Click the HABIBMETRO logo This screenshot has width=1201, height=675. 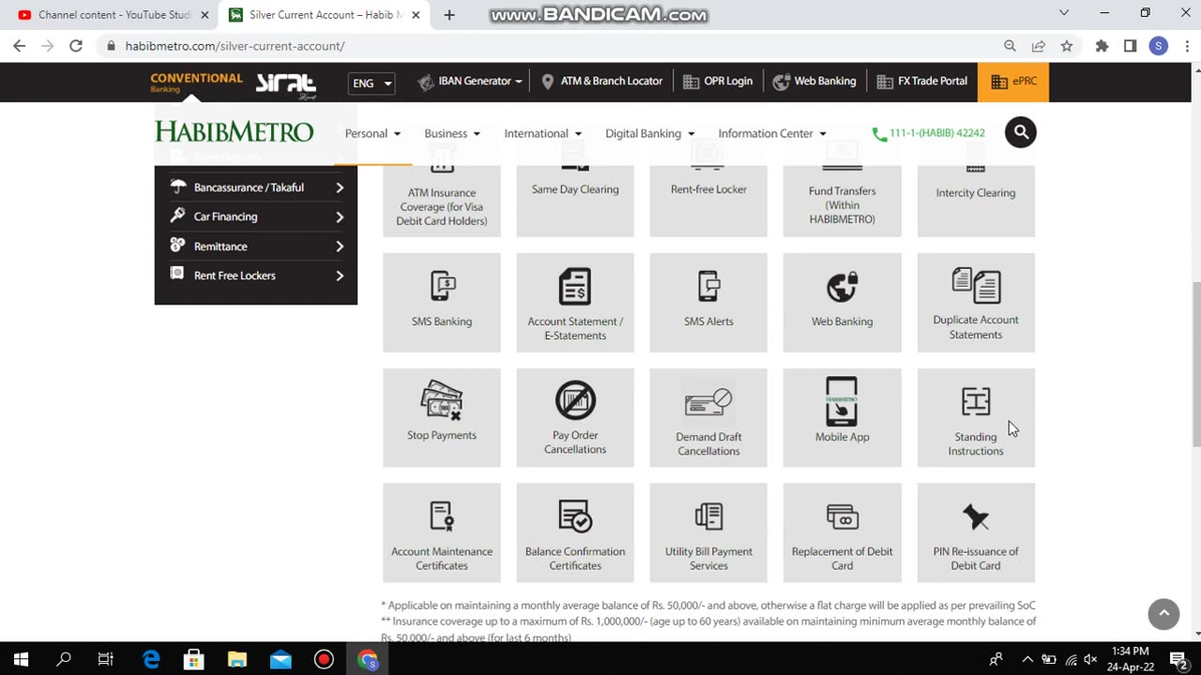pos(235,131)
